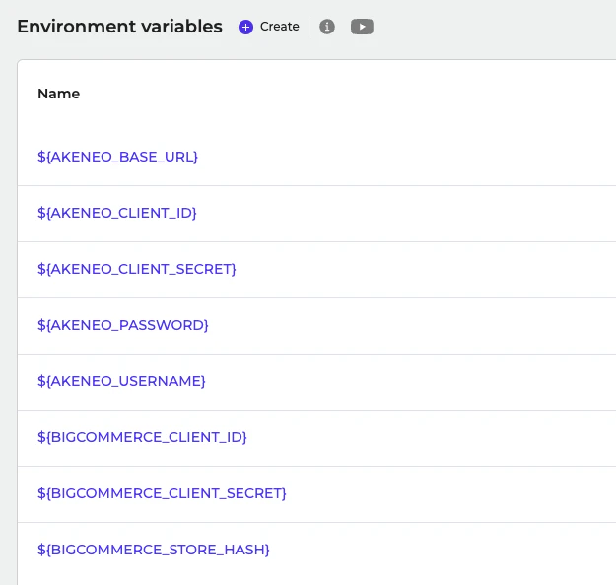This screenshot has width=616, height=585.
Task: Open the ${AKENEO_CLIENT_ID} variable
Action: pyautogui.click(x=116, y=213)
